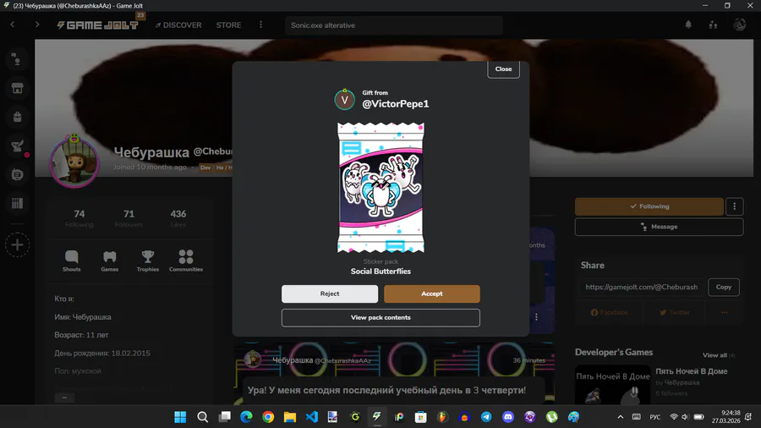761x428 pixels.
Task: Open the Shouts section
Action: pos(71,261)
